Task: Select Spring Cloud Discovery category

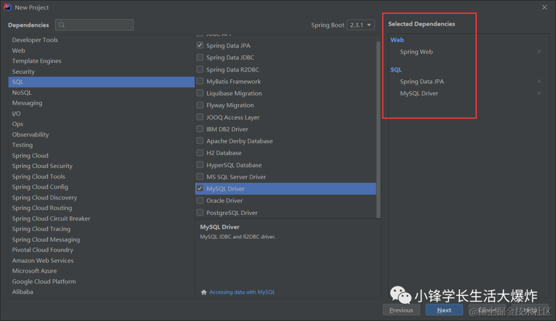Action: click(x=101, y=197)
